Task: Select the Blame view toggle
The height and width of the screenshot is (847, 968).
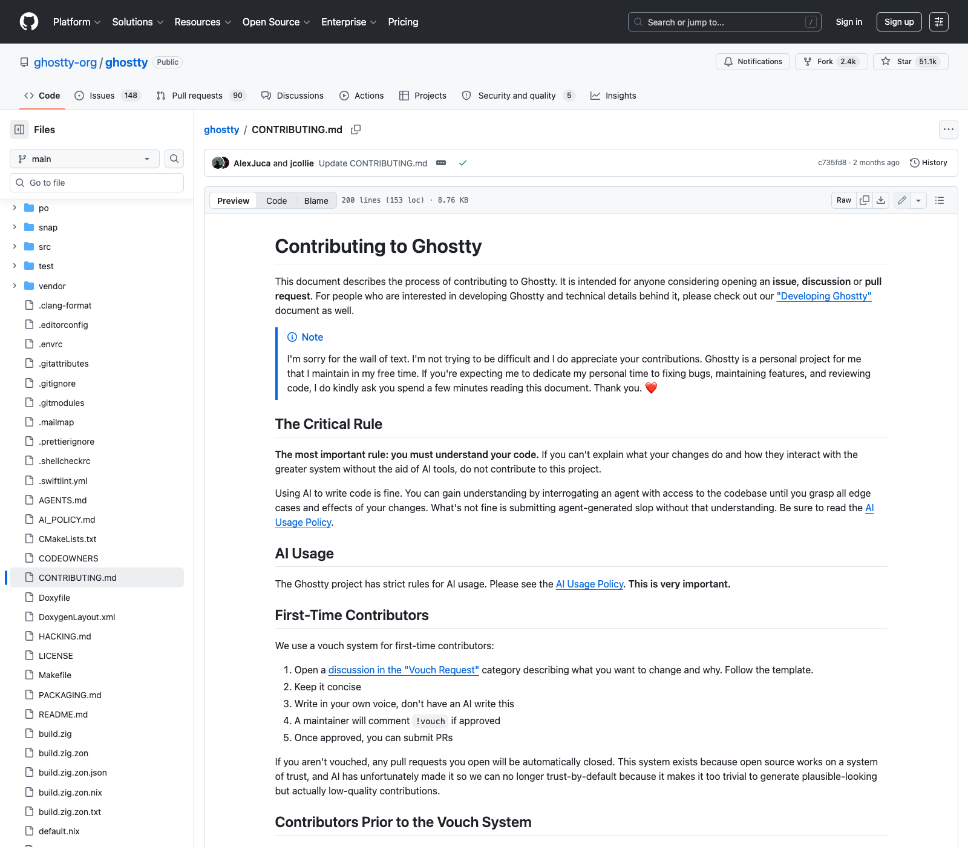Action: pos(316,201)
